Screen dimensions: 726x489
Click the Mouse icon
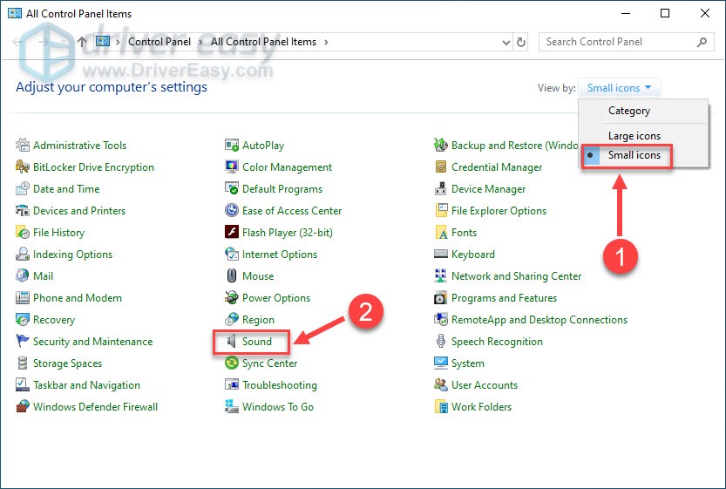click(x=232, y=276)
